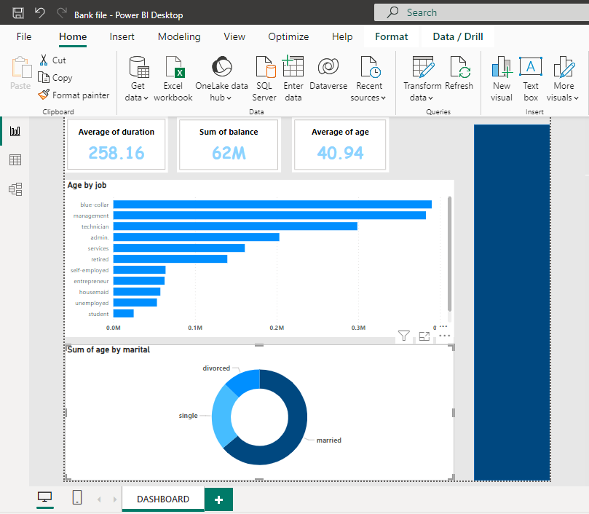Viewport: 589px width, 514px height.
Task: Refresh the report data
Action: [459, 76]
